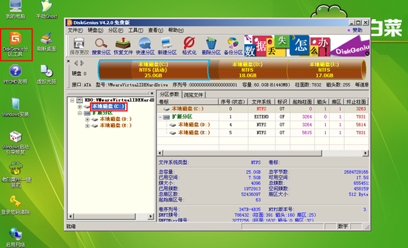Viewport: 408px width, 248px height.
Task: Click the 恢复文件 recover files icon
Action: tap(123, 46)
